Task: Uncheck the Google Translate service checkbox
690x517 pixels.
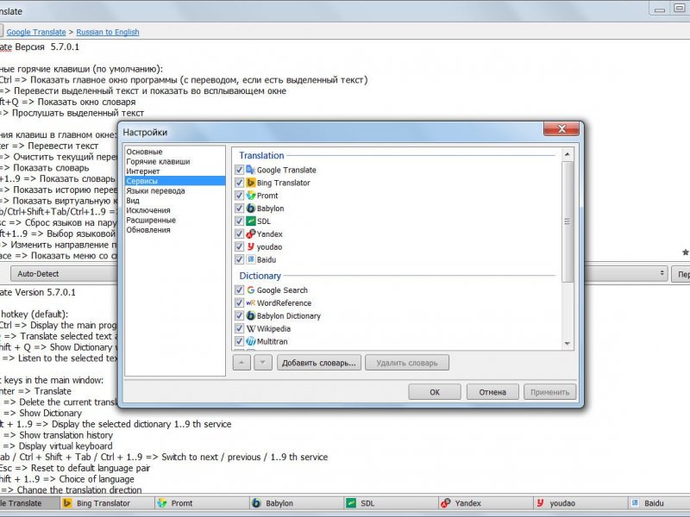Action: coord(239,170)
